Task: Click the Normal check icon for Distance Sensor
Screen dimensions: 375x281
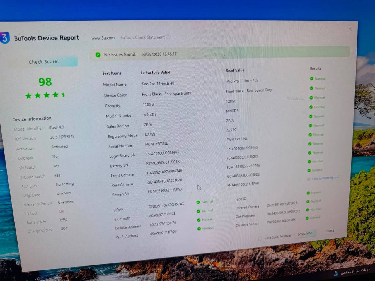Action: [x=307, y=218]
